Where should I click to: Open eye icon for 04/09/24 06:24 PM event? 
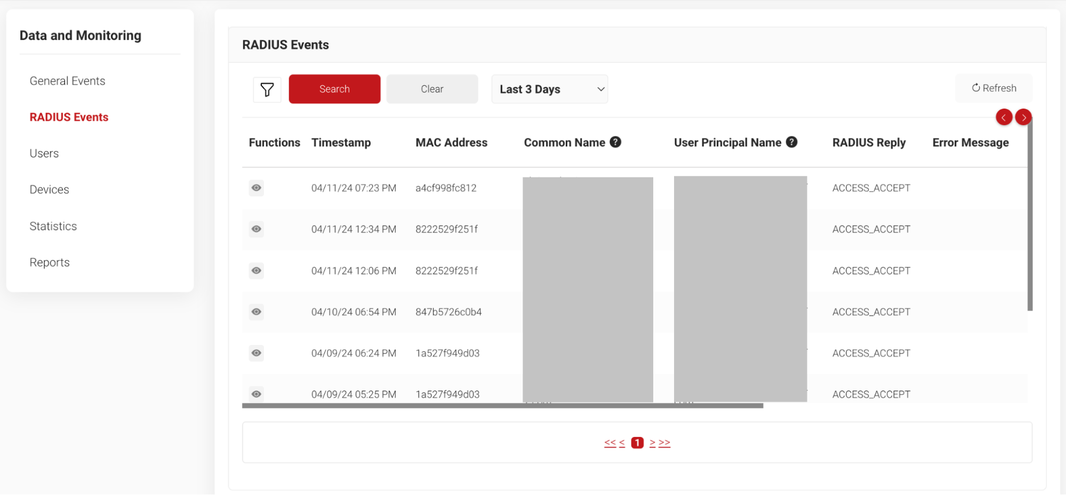[x=257, y=353]
